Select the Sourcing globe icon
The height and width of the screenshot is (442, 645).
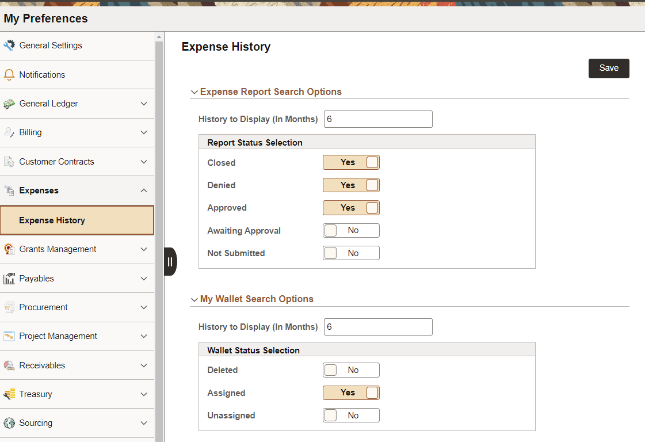tap(9, 422)
